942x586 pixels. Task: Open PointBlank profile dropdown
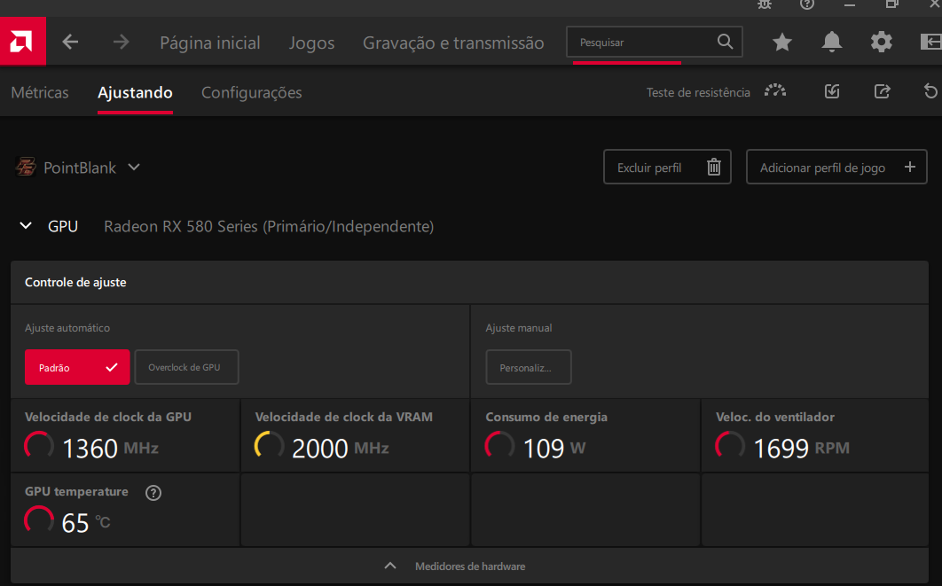coord(134,167)
